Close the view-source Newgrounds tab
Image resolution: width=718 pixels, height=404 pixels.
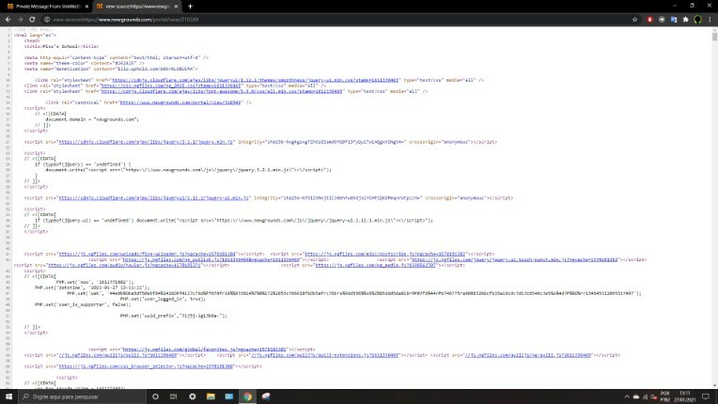(176, 7)
